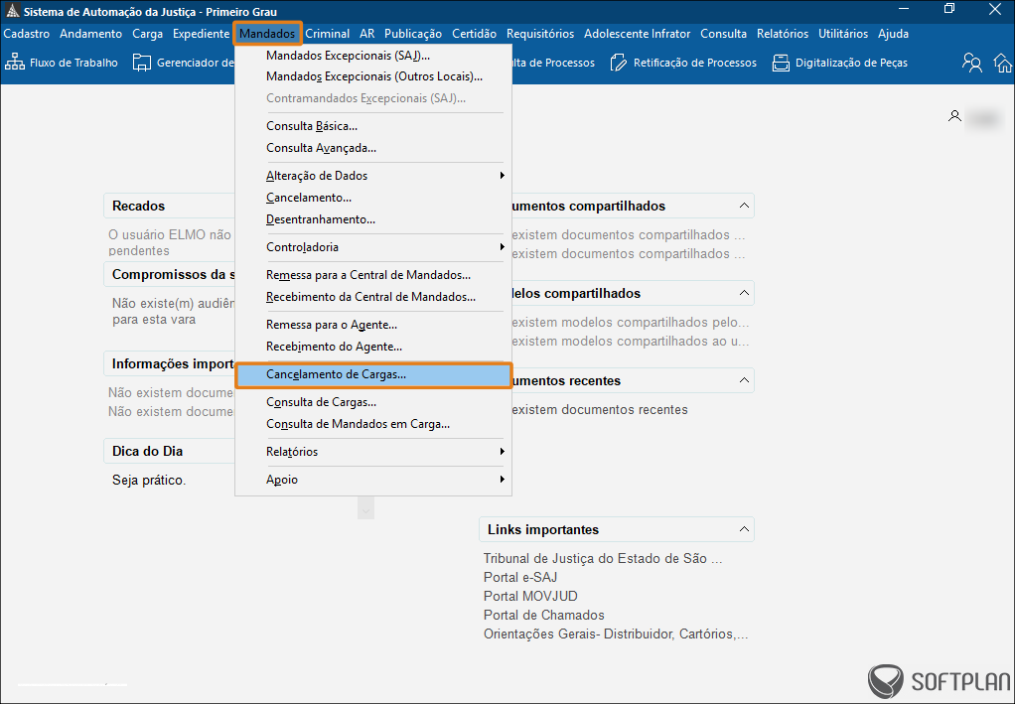The width and height of the screenshot is (1015, 704).
Task: Click the Fluxo de Trabalho toolbar icon
Action: (15, 63)
